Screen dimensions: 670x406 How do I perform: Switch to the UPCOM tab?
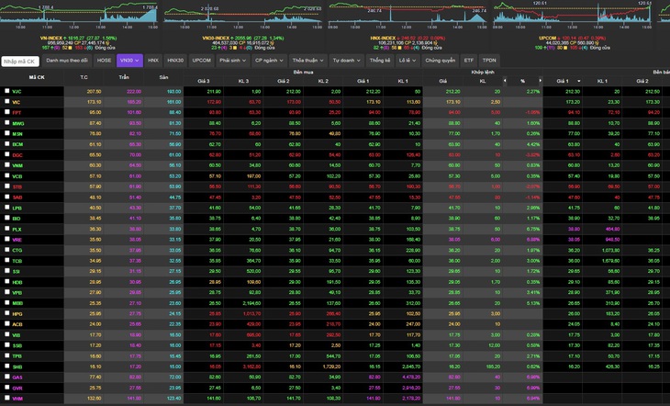tap(202, 61)
